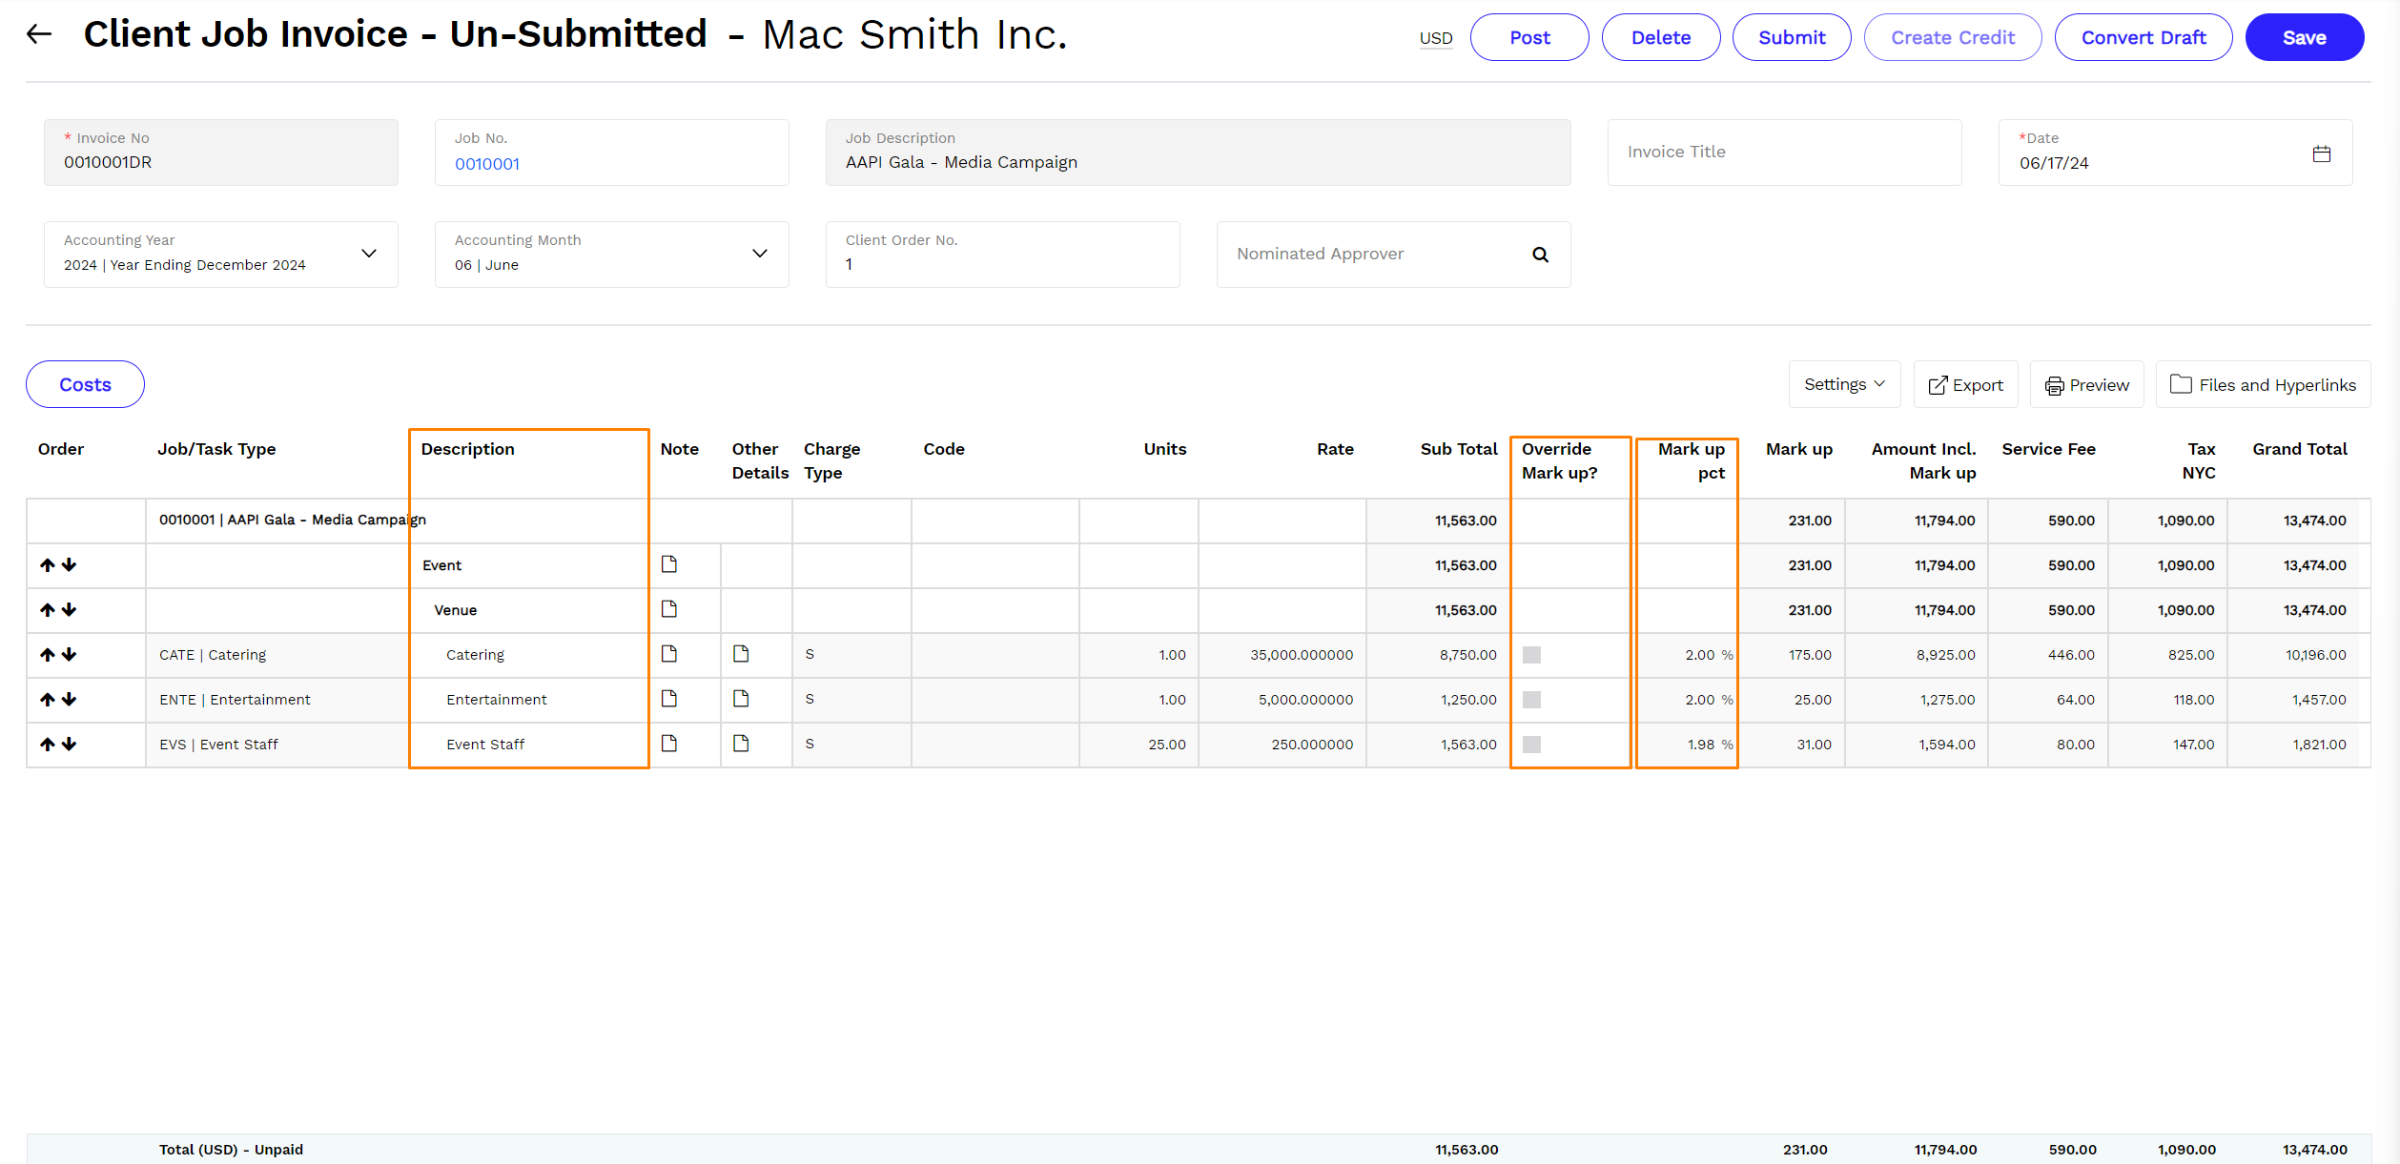Toggle Override Mark up for Entertainment row
Screen dimensions: 2400x1164
pyautogui.click(x=1531, y=700)
